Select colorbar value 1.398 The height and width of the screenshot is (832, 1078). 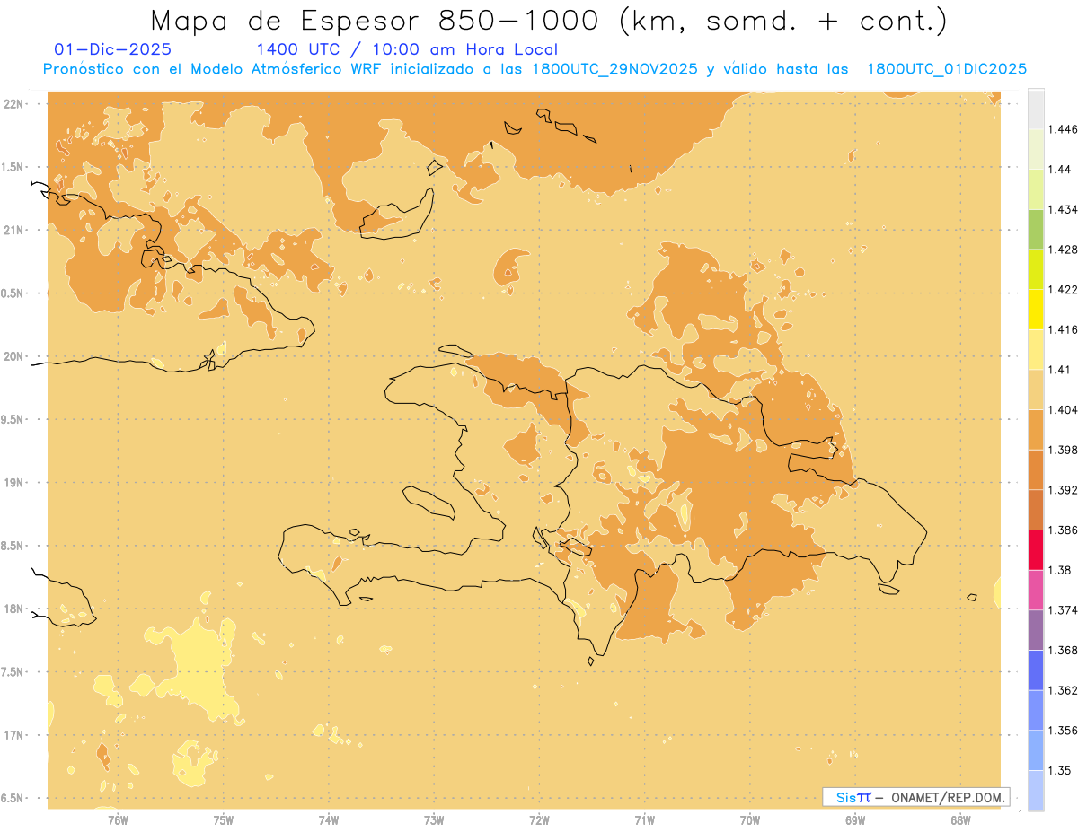tap(1063, 450)
